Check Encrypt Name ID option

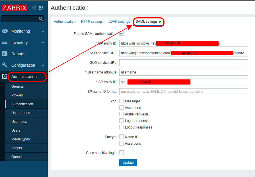click(x=122, y=137)
